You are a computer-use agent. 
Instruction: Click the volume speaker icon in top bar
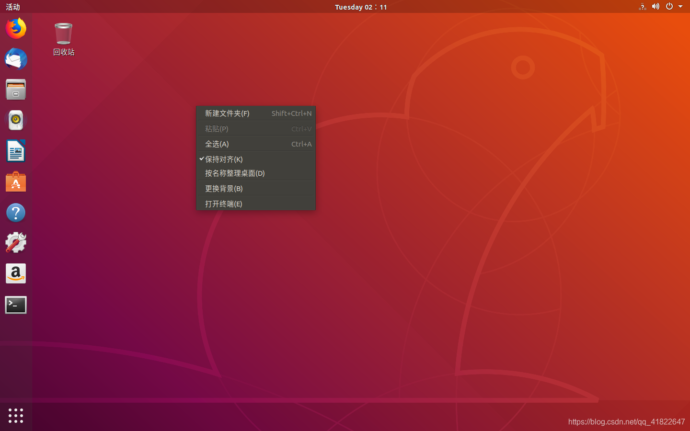coord(655,7)
